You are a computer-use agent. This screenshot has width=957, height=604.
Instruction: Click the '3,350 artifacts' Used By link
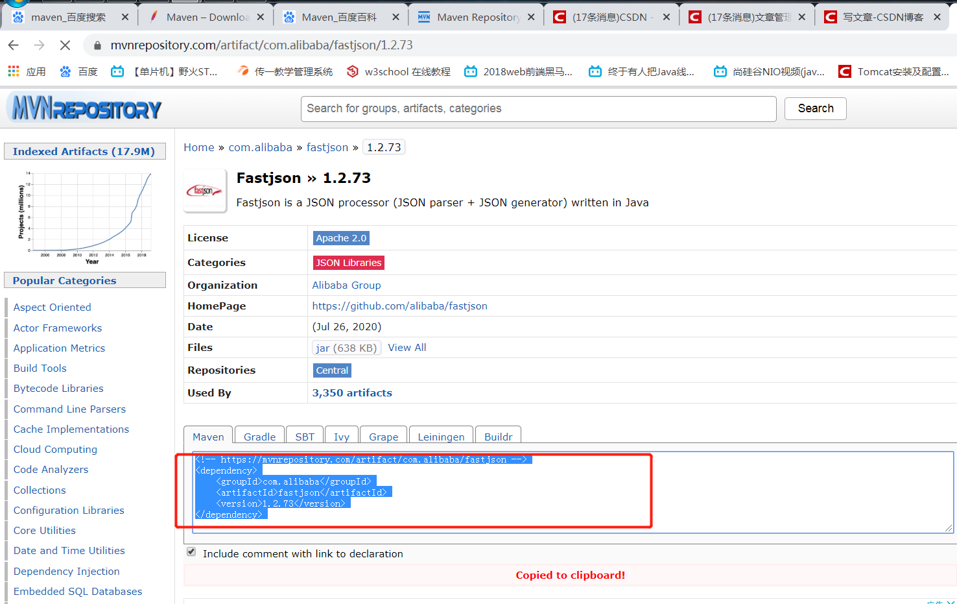(352, 393)
